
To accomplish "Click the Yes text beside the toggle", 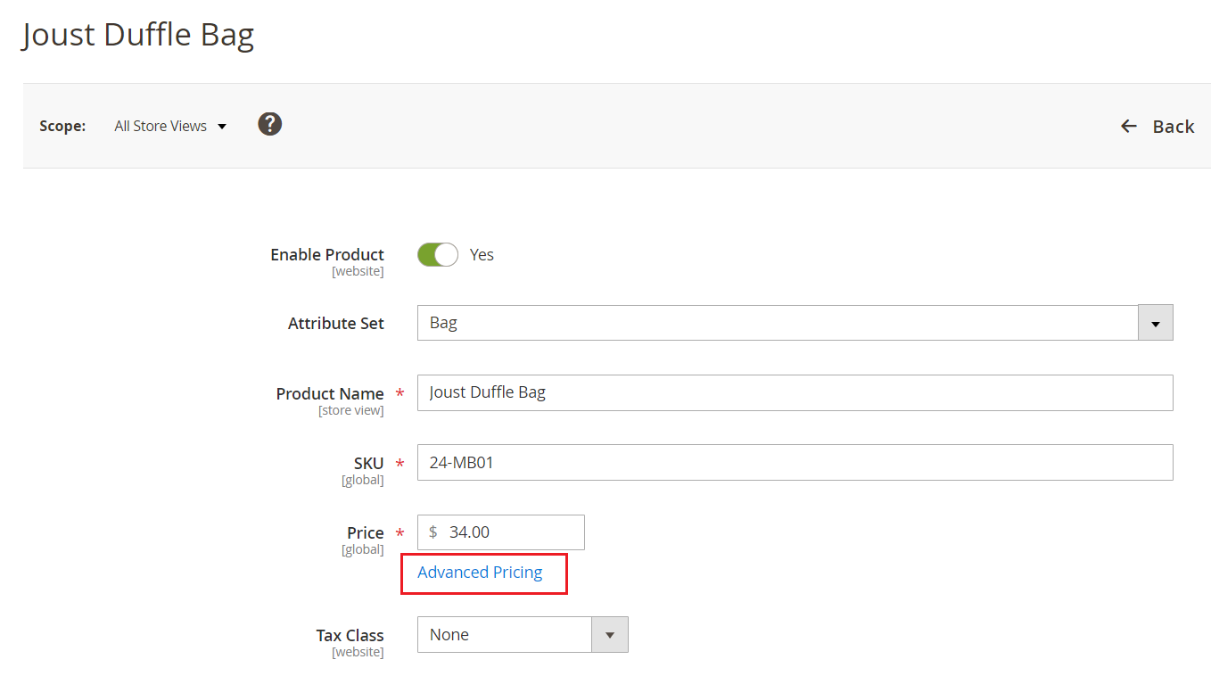I will click(x=482, y=255).
